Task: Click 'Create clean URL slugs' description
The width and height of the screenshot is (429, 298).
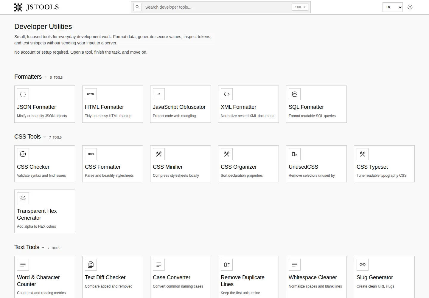Action: pos(375,286)
